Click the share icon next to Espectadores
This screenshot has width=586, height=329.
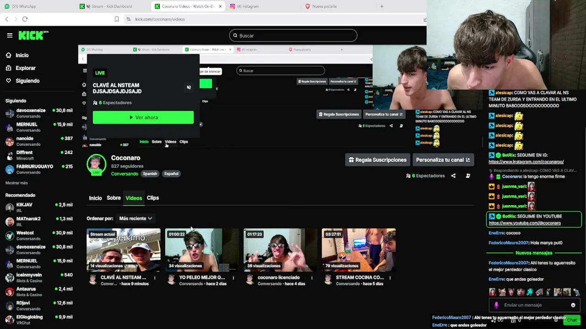pos(453,176)
